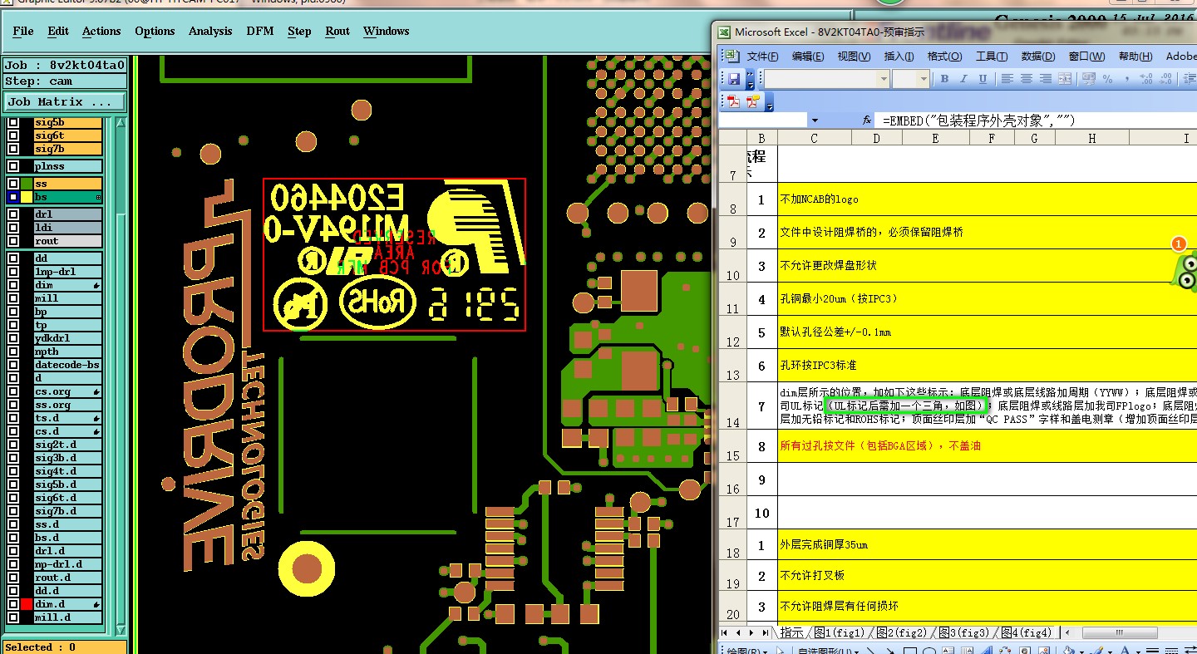Click the Excel Save icon
Viewport: 1197px width, 654px height.
click(x=734, y=79)
